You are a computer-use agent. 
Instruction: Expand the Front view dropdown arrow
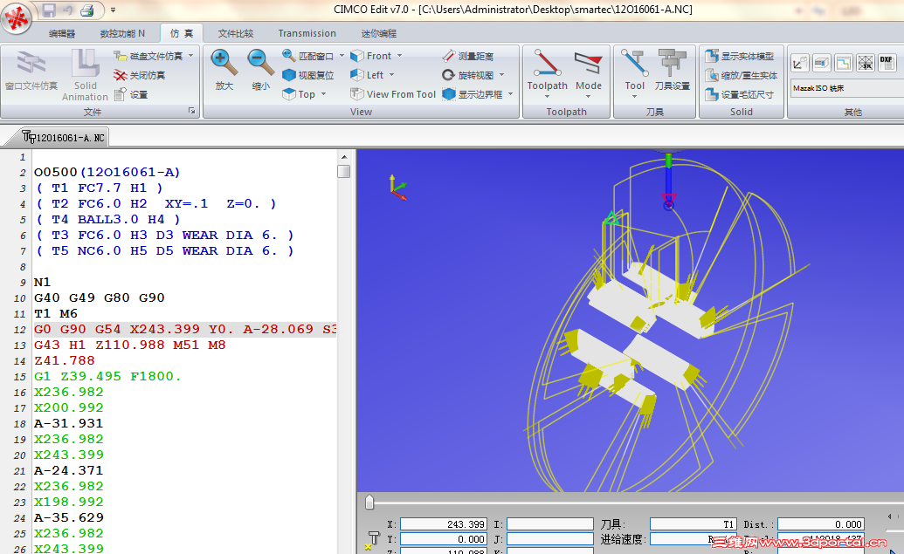(399, 56)
